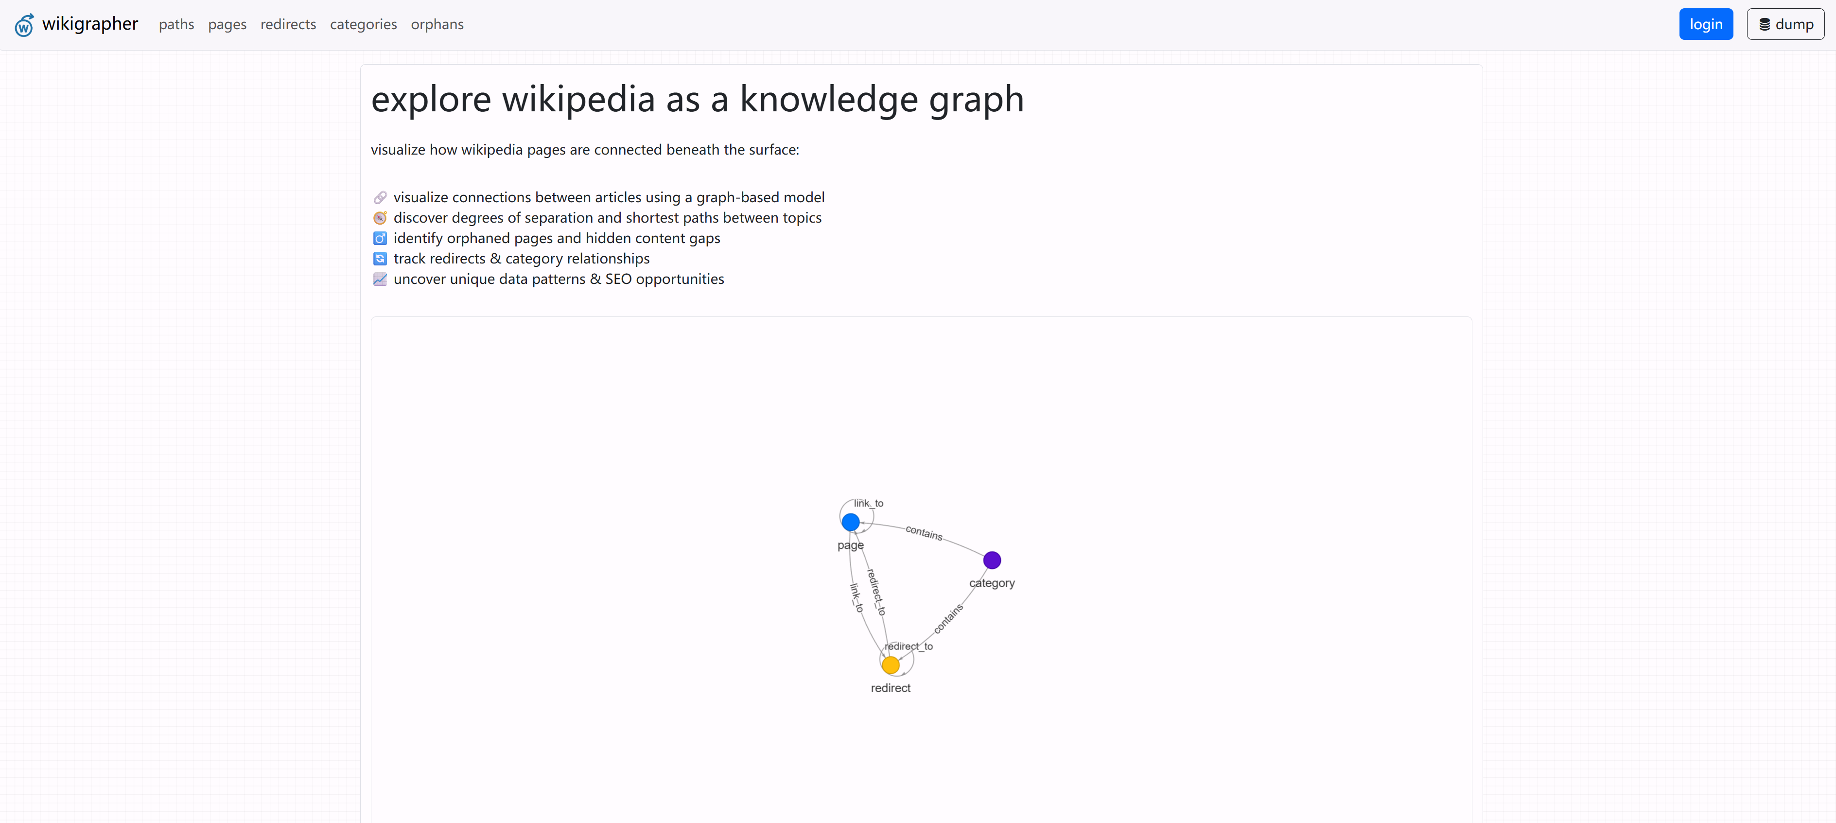Open the categories navigation link
The image size is (1836, 823).
pos(364,24)
